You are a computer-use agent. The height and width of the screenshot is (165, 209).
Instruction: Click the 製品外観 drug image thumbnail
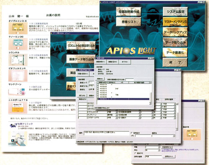tap(192, 135)
